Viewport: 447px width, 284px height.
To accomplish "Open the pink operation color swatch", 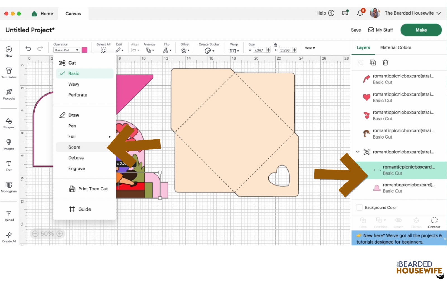I will coord(84,50).
